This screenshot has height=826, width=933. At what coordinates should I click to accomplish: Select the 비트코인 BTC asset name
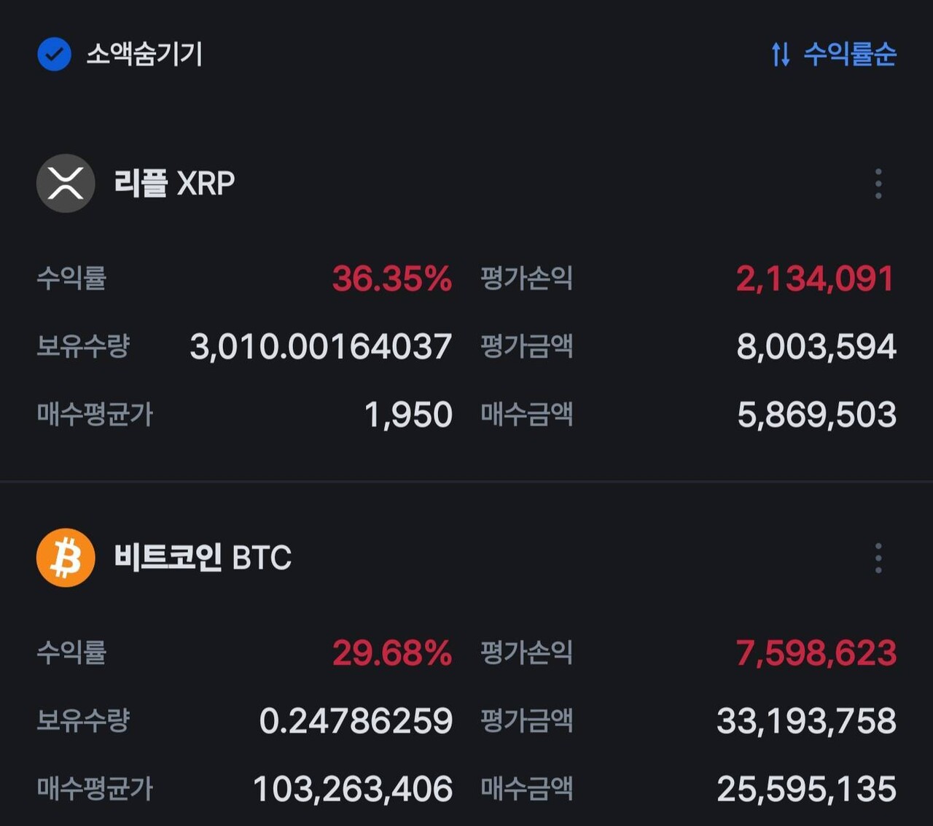pos(203,558)
